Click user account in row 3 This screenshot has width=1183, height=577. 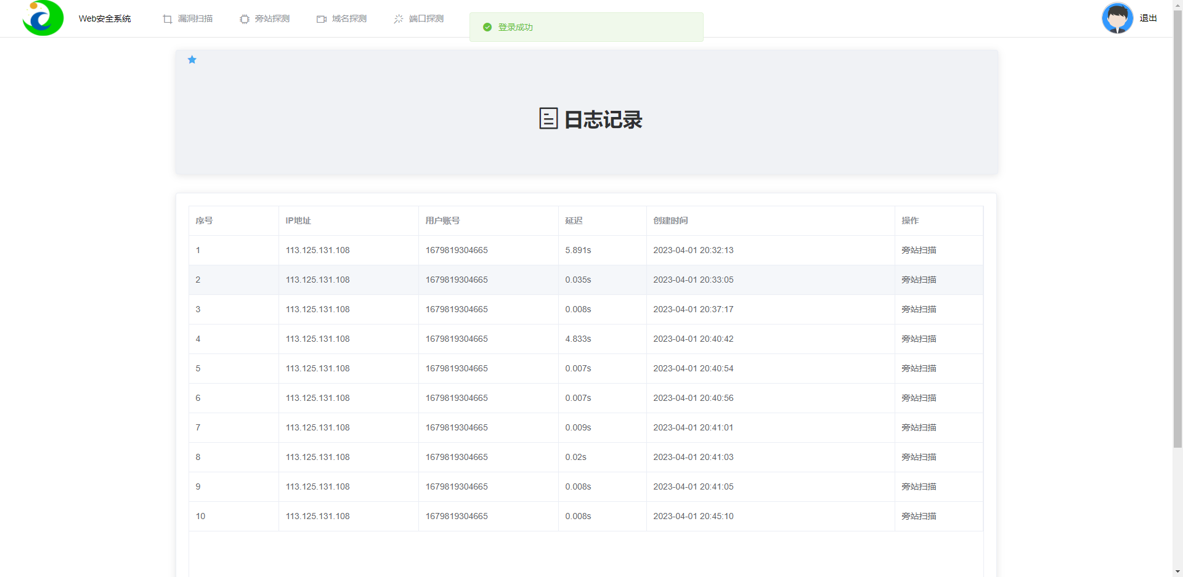(x=457, y=309)
